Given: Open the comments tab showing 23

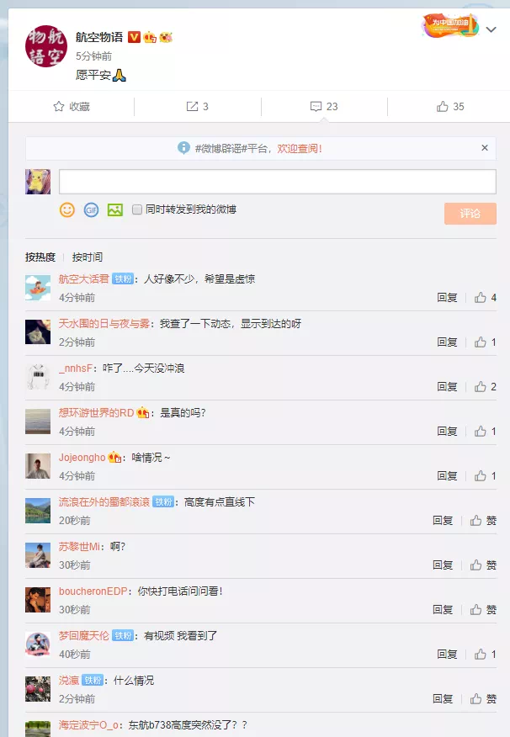Looking at the screenshot, I should pyautogui.click(x=324, y=107).
